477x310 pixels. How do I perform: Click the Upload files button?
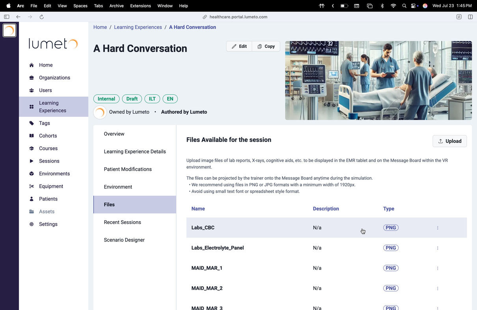(450, 141)
